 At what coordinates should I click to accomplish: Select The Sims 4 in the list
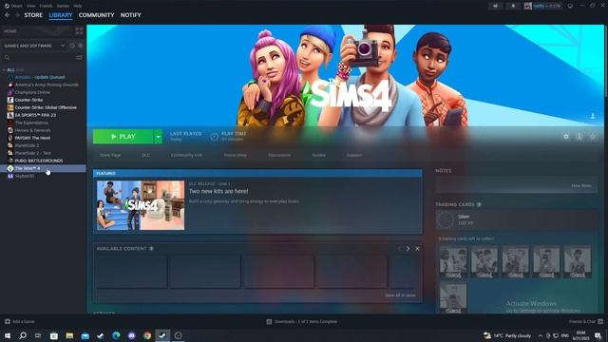[43, 168]
